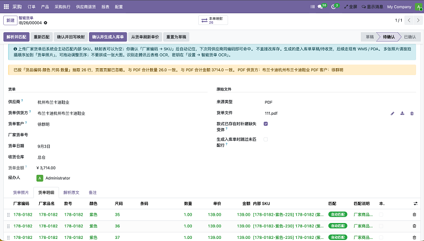
Task: Delete the size 35 row with trash icon
Action: 414,215
